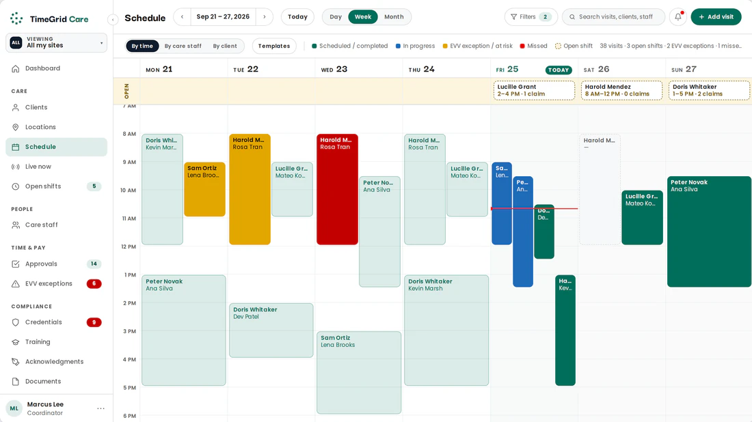Image resolution: width=752 pixels, height=422 pixels.
Task: Toggle Open shift legend item
Action: click(574, 46)
